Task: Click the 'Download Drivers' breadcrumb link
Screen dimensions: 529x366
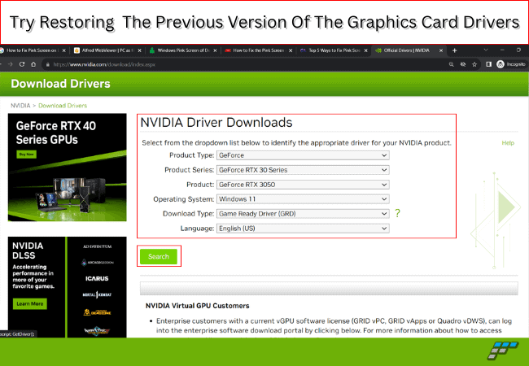Action: tap(63, 106)
